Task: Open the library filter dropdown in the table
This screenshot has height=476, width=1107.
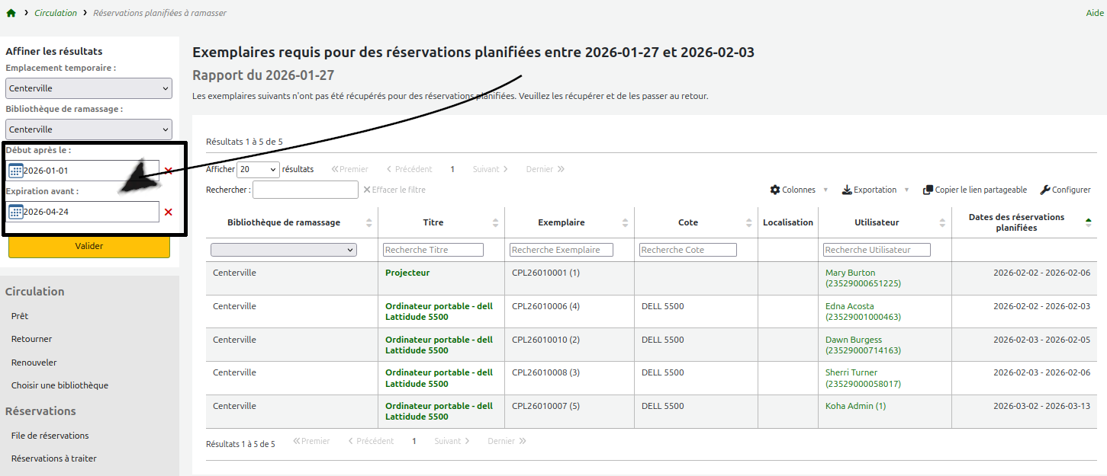Action: (283, 249)
